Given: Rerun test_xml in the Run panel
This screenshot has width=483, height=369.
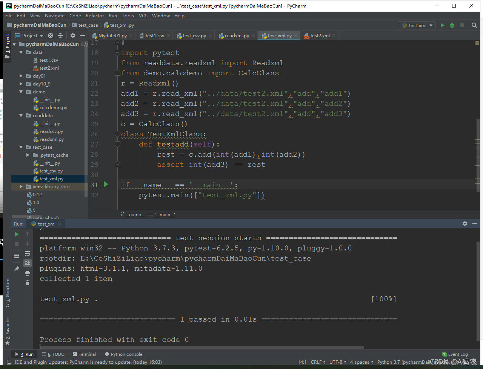Looking at the screenshot, I should point(17,234).
